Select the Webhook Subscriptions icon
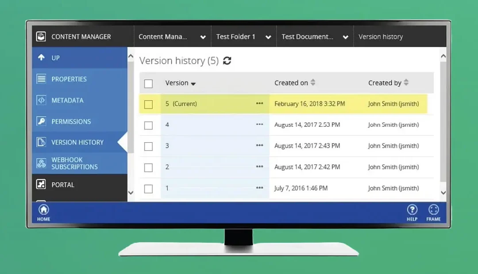 [x=42, y=163]
